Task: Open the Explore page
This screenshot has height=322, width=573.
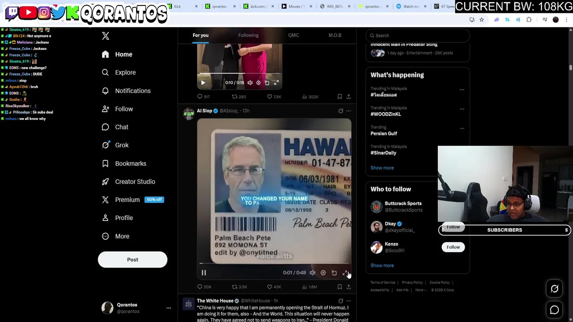Action: pyautogui.click(x=119, y=72)
